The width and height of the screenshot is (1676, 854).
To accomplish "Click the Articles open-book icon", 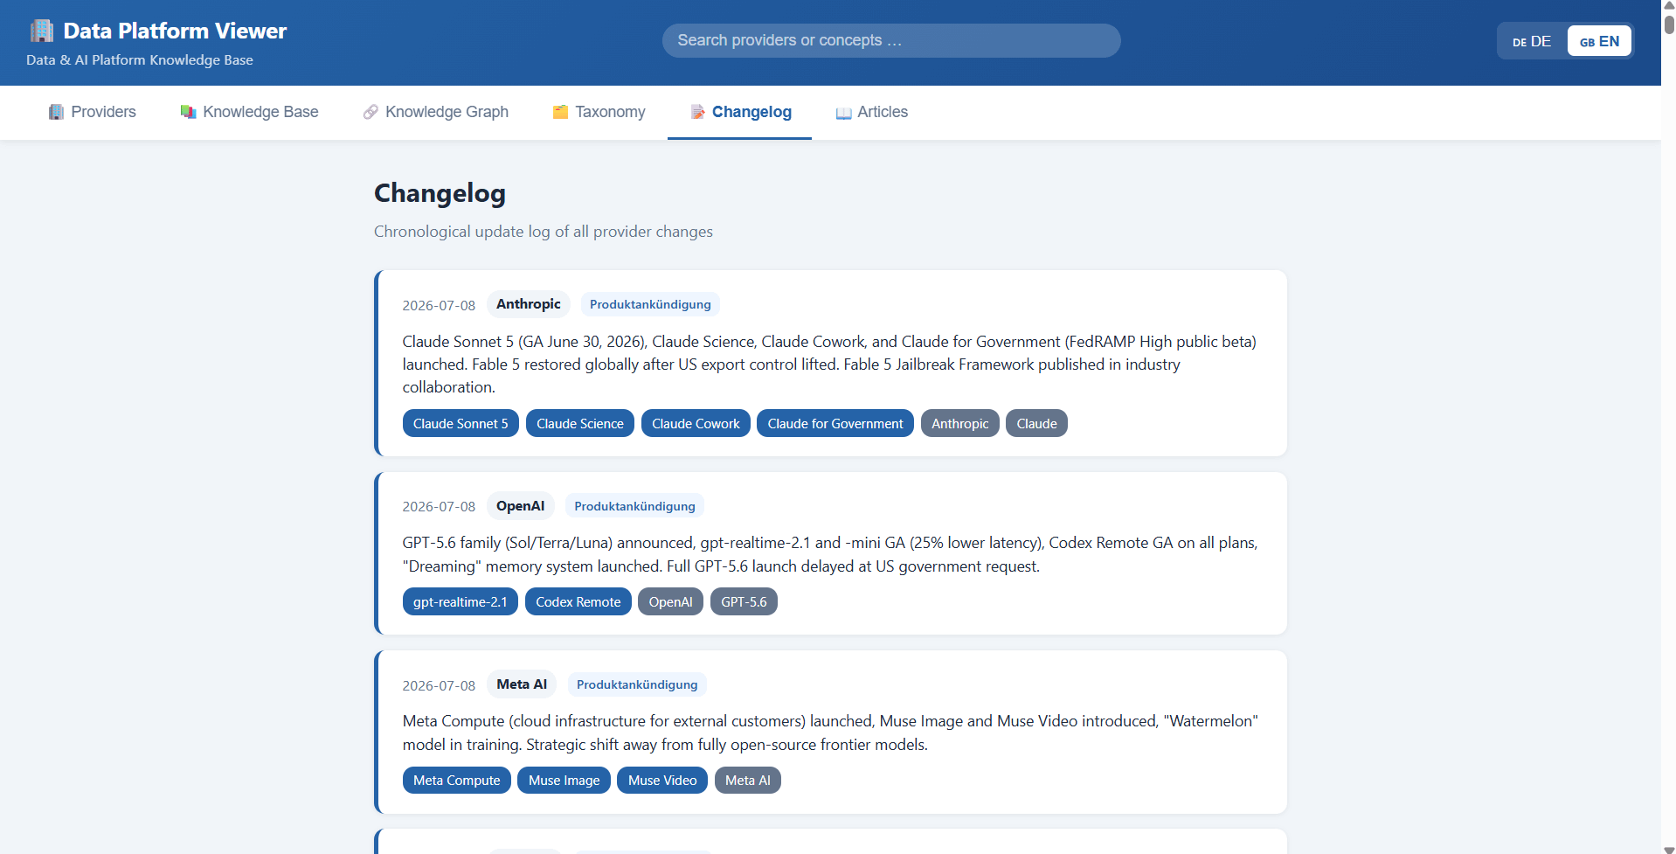I will point(843,113).
